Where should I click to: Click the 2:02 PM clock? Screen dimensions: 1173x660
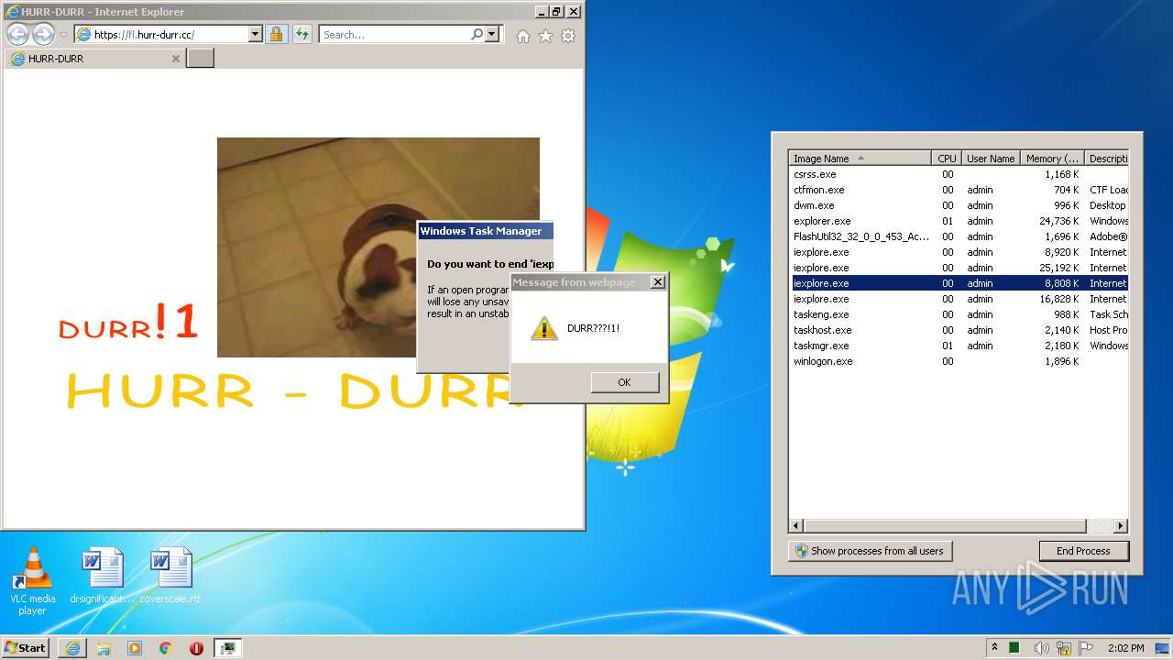click(x=1126, y=648)
